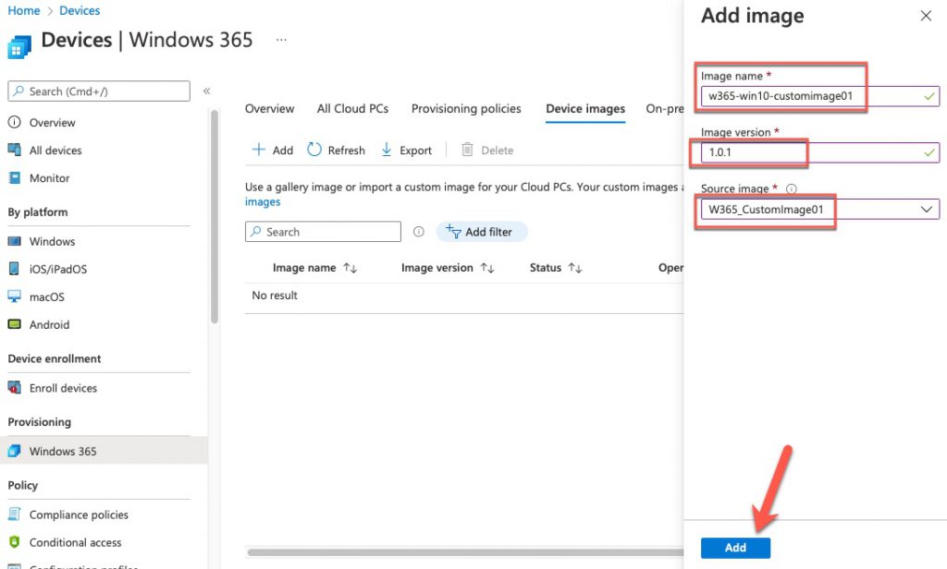Click the Image version column header
The height and width of the screenshot is (569, 947).
click(437, 268)
